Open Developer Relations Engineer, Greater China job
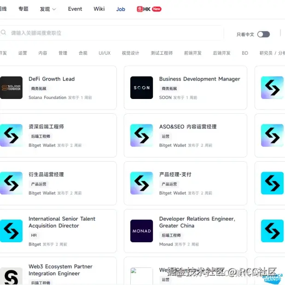This screenshot has width=285, height=285. 197,222
